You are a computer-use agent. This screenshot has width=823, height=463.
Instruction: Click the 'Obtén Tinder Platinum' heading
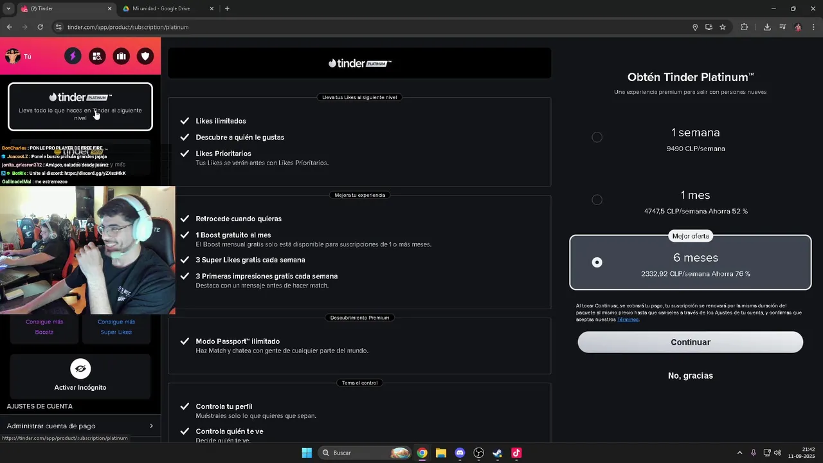(691, 77)
